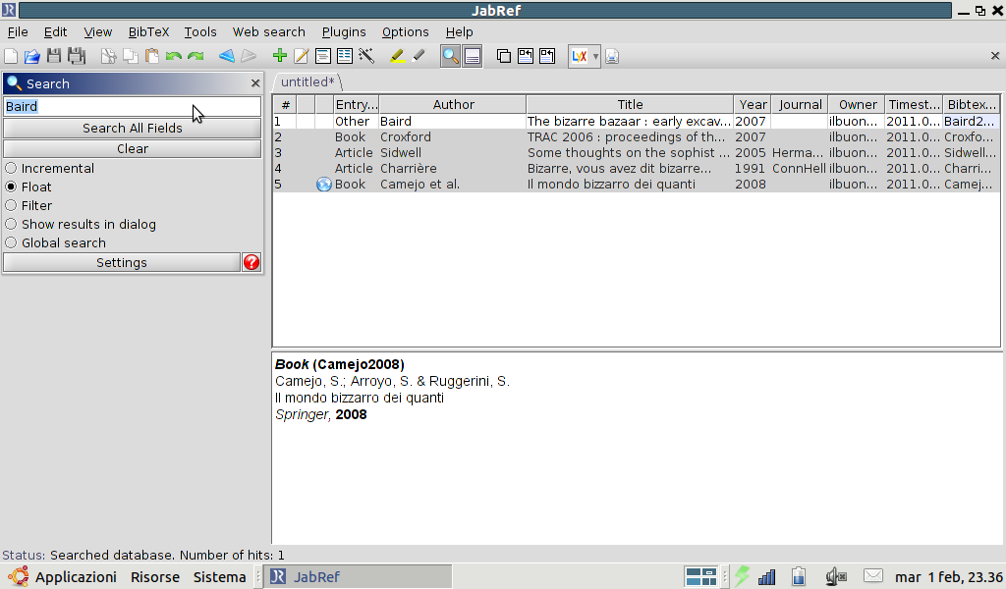Redo the action with the green arrow
This screenshot has height=589, width=1006.
click(x=196, y=56)
